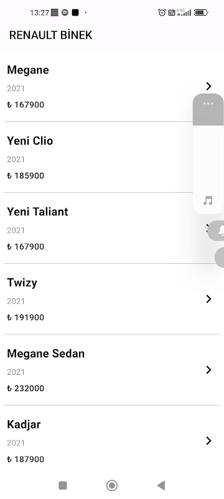
Task: Tap the battery status icon
Action: coord(200,12)
